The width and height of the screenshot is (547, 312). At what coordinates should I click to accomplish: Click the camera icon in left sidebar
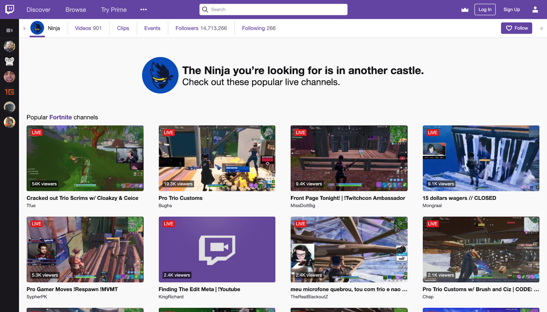click(10, 30)
